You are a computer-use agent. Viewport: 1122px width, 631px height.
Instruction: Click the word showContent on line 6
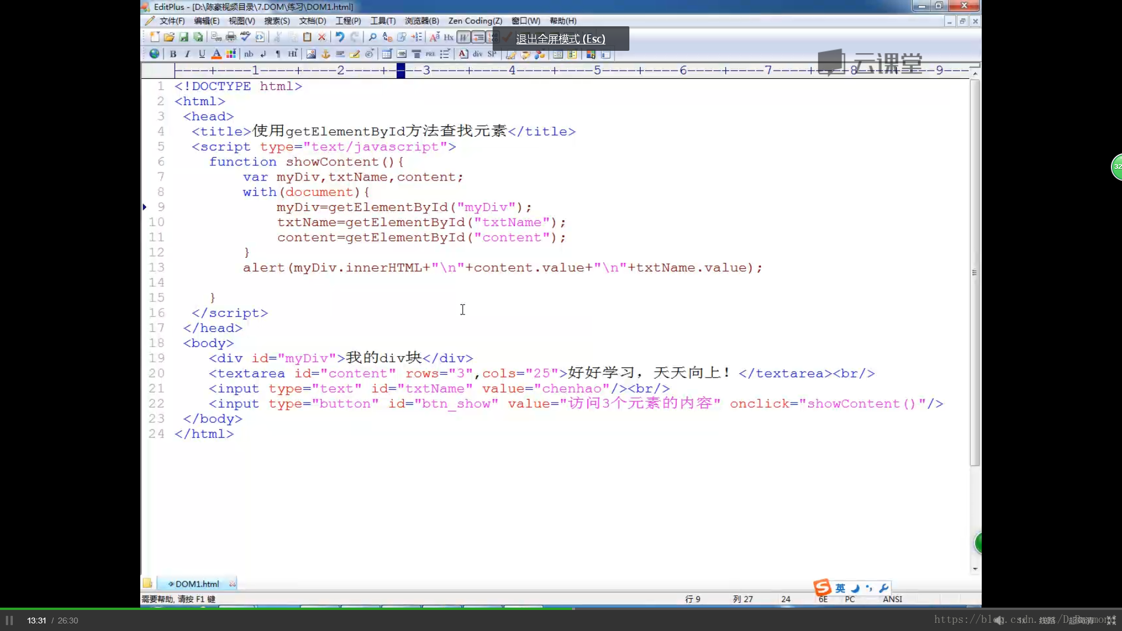(332, 162)
